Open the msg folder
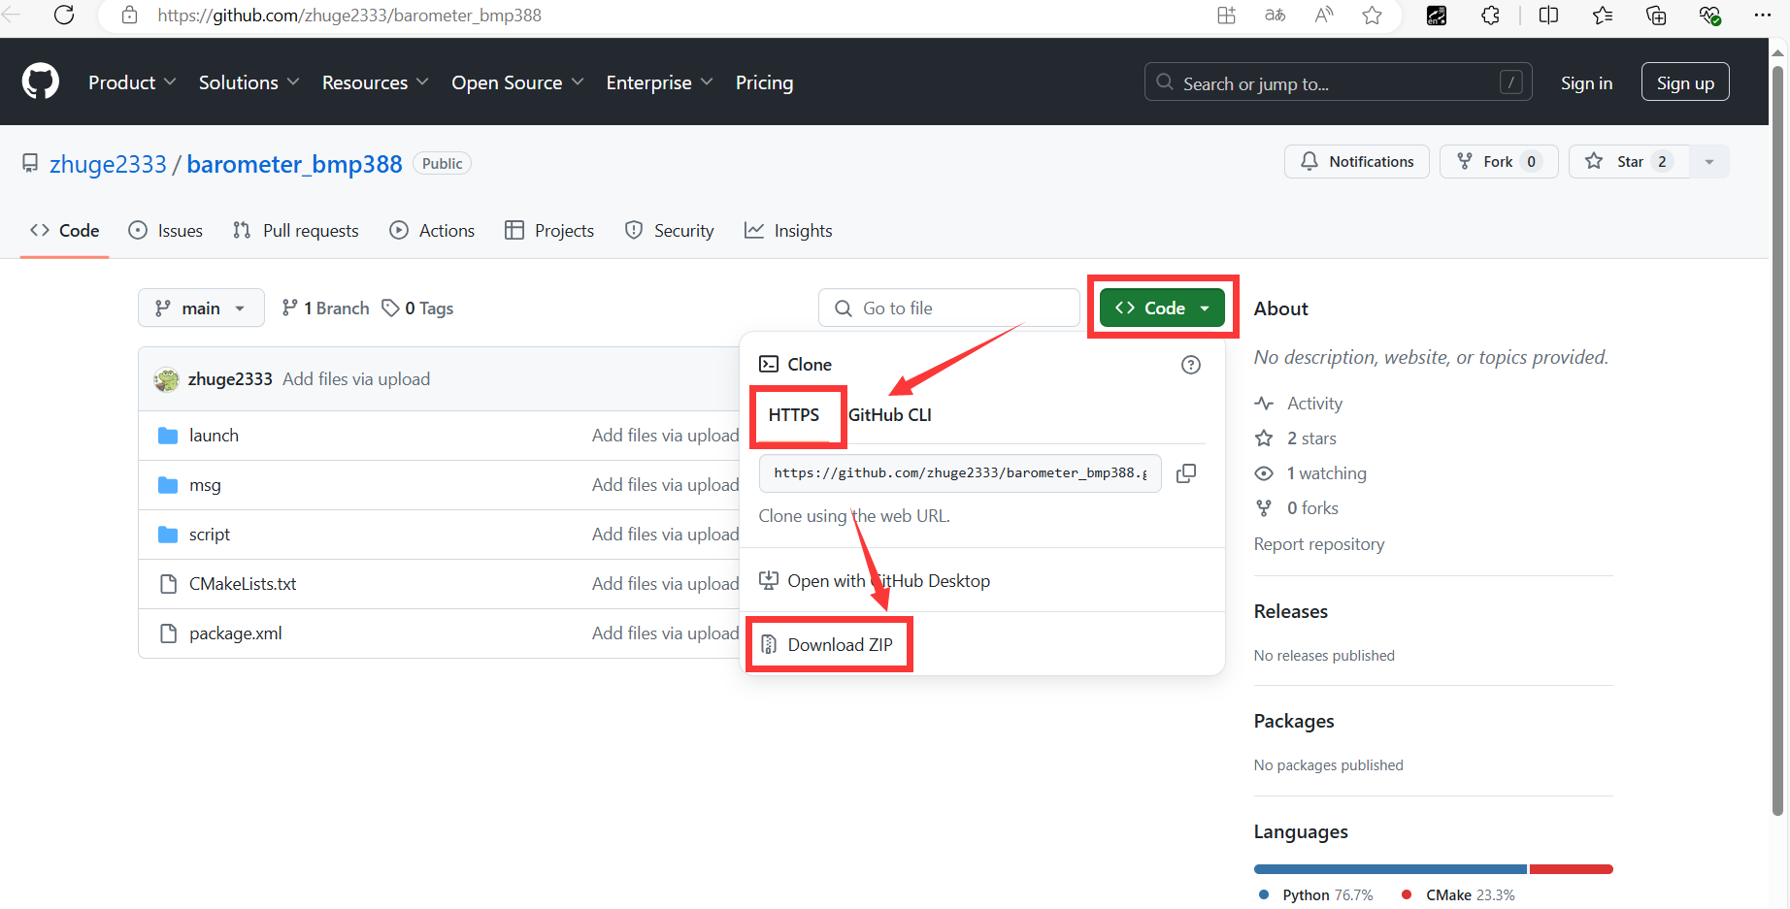The width and height of the screenshot is (1790, 909). [x=205, y=485]
